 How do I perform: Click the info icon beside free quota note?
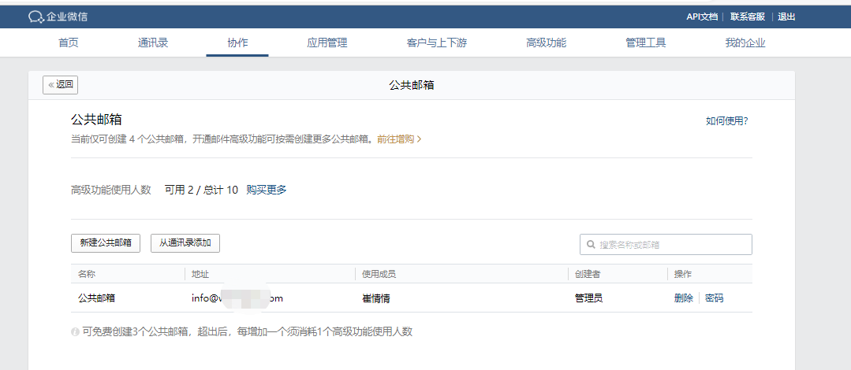point(75,332)
